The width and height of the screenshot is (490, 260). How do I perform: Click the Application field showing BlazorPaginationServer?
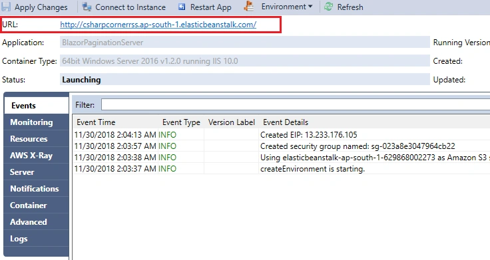pos(245,42)
